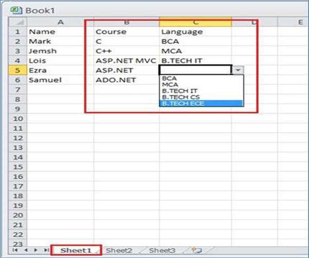
Task: Switch to the Sheet2 tab
Action: (x=119, y=250)
